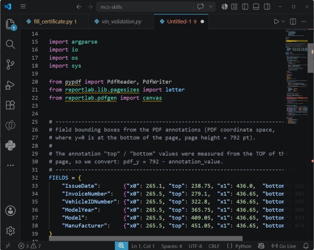The width and height of the screenshot is (314, 250).
Task: Switch to fill_certificate.py tab
Action: tap(54, 22)
